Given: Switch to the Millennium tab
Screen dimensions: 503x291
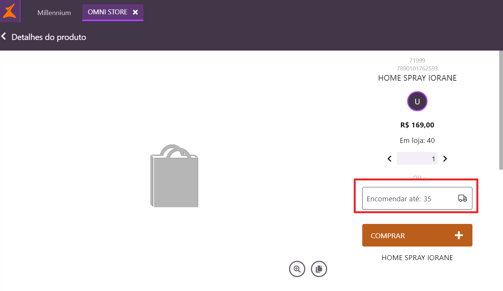Looking at the screenshot, I should (x=54, y=12).
